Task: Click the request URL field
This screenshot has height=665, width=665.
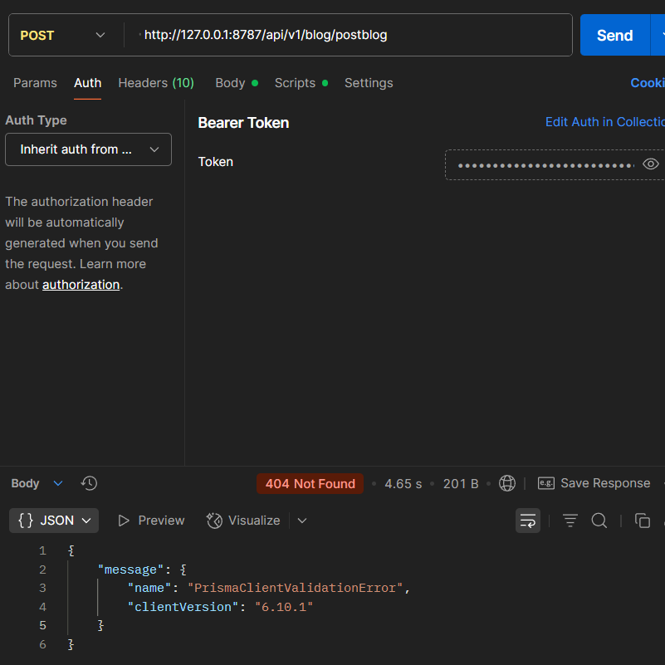Action: [348, 35]
